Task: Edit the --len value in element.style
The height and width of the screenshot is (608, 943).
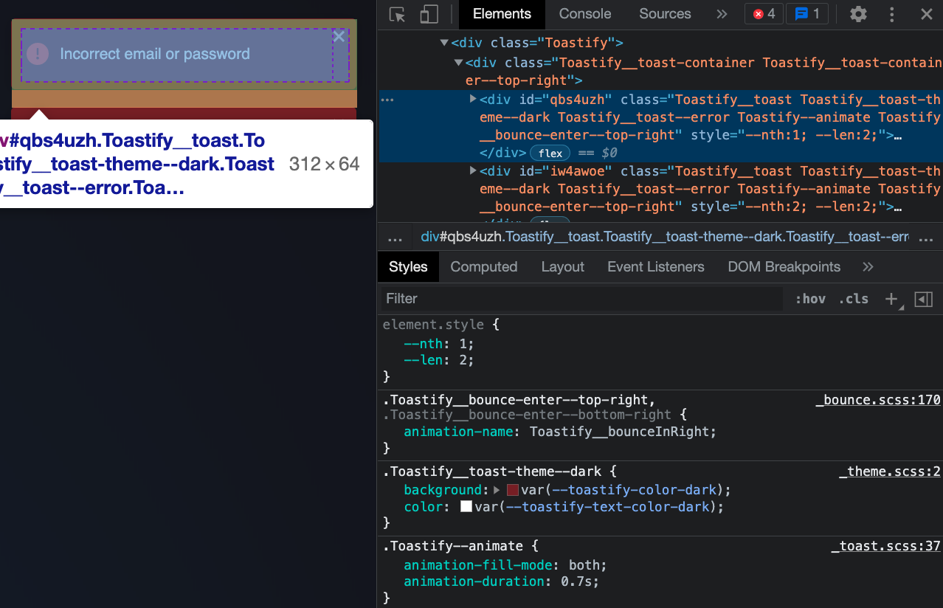Action: (463, 360)
